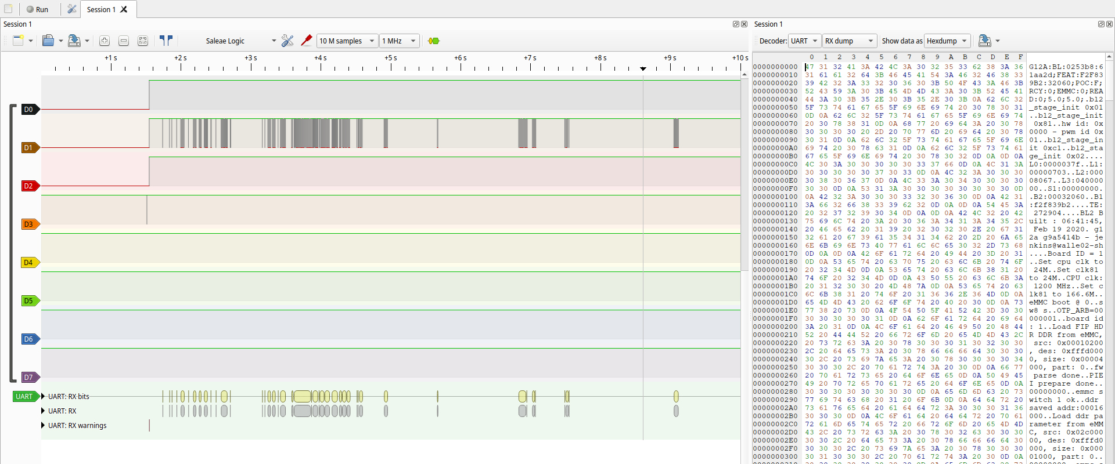Click hexdump offset 0000000000
Screen dimensions: 1115x464
pos(775,67)
